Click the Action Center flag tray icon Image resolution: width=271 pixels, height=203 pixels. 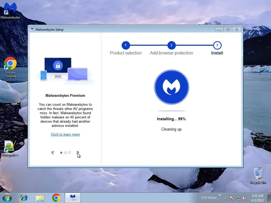[232, 198]
